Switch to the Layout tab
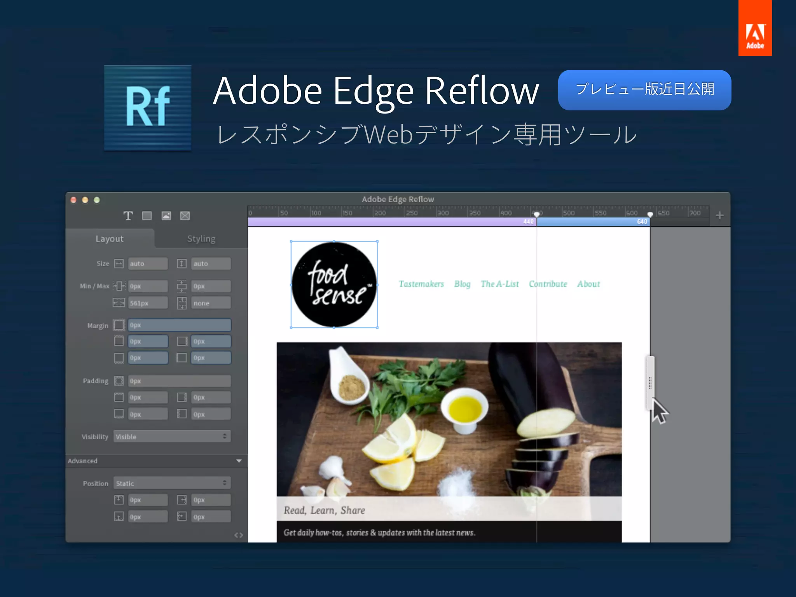Image resolution: width=796 pixels, height=597 pixels. click(x=110, y=239)
